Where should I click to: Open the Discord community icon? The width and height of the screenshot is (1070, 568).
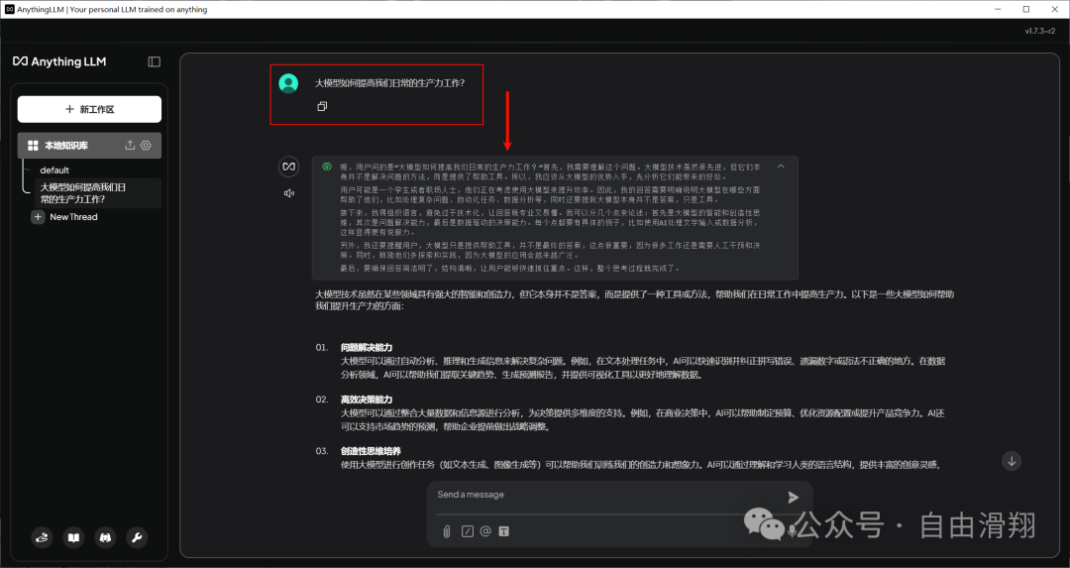pos(105,538)
